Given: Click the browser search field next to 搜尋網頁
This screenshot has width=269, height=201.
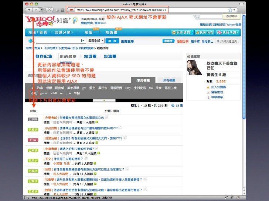Looking at the screenshot, I should 211,17.
